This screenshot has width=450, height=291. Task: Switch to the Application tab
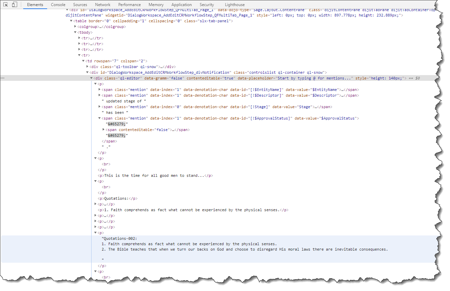(x=181, y=5)
